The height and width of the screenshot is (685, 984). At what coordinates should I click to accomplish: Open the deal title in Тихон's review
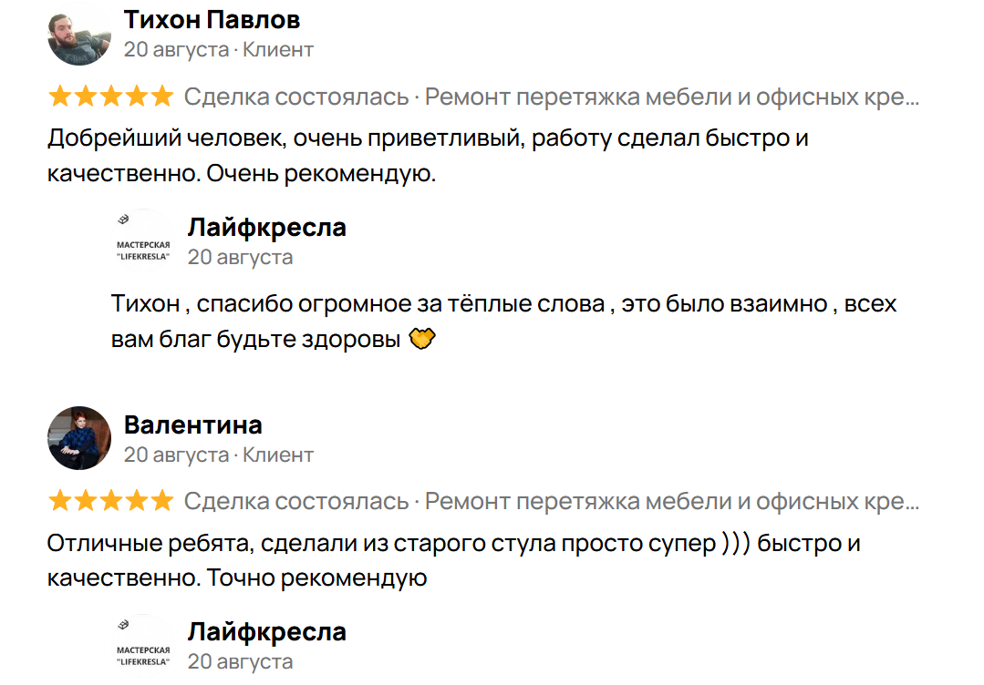(672, 97)
